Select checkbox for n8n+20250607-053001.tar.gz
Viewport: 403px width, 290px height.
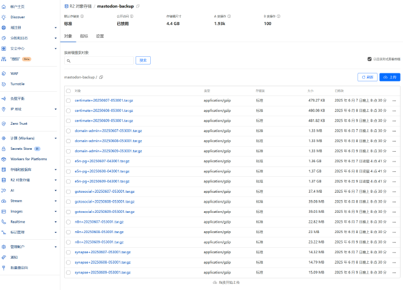(68, 221)
